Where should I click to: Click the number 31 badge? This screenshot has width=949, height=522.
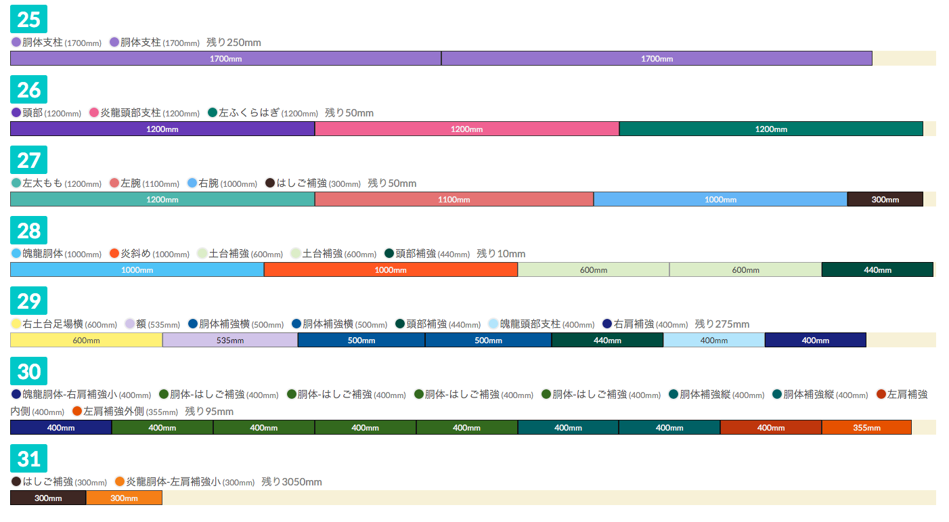[x=28, y=459]
